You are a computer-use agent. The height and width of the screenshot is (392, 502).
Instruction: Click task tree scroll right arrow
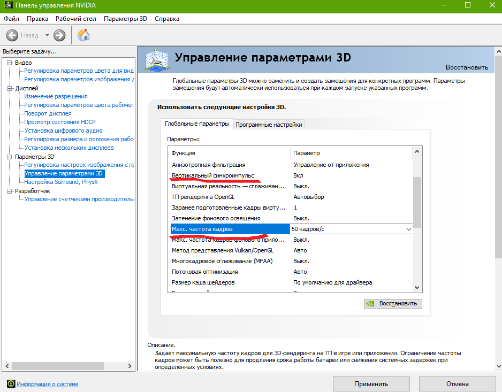130,366
